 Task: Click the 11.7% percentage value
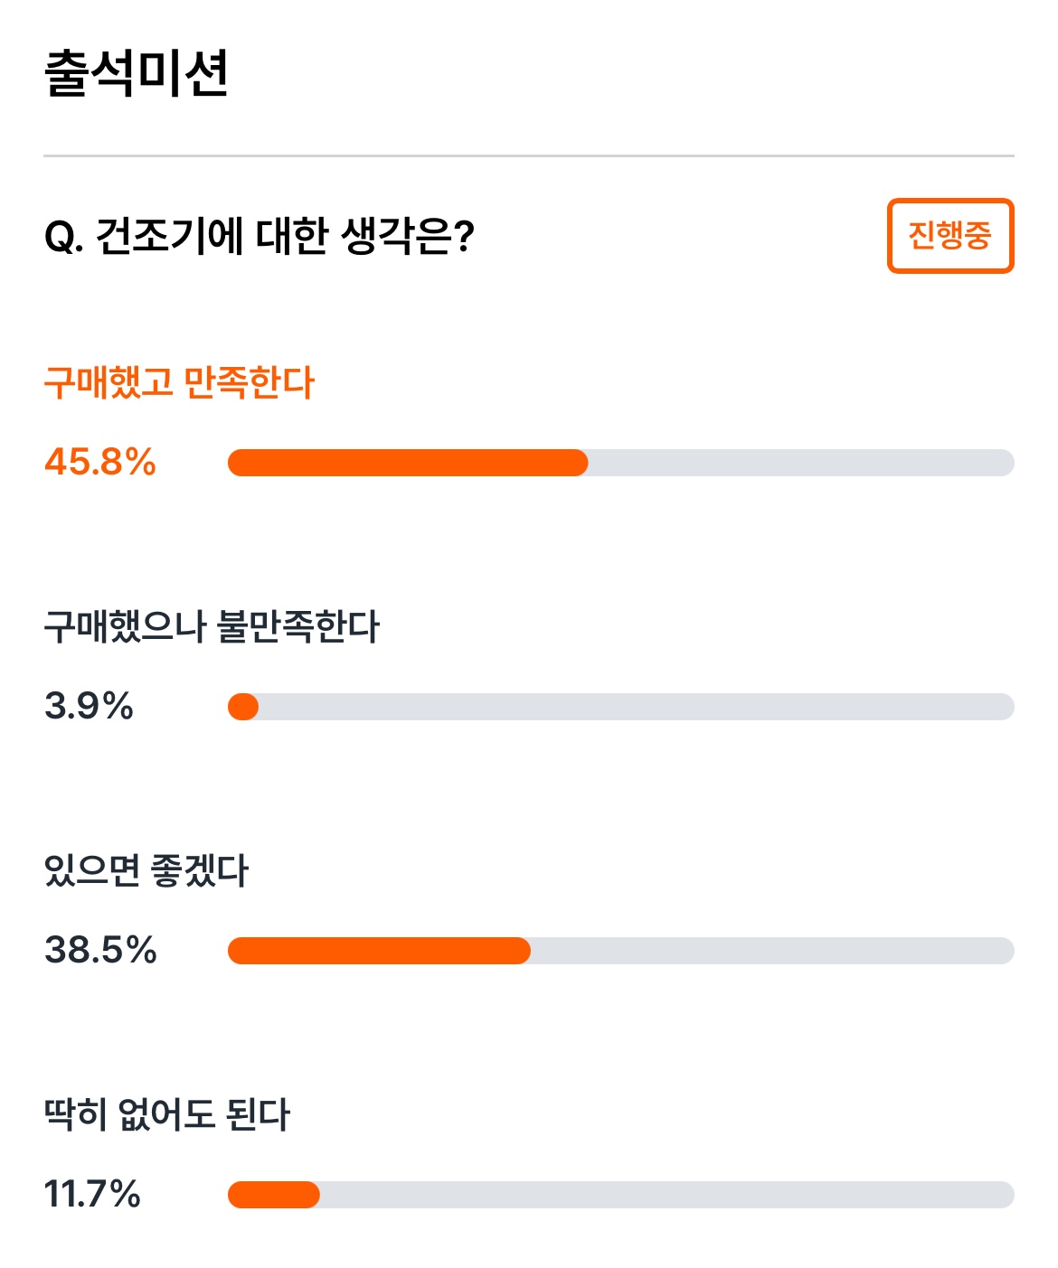pos(92,1194)
